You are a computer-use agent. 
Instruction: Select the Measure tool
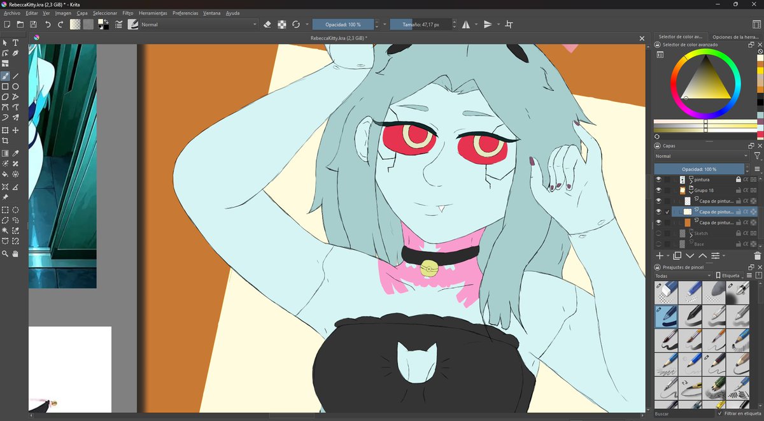tap(15, 187)
